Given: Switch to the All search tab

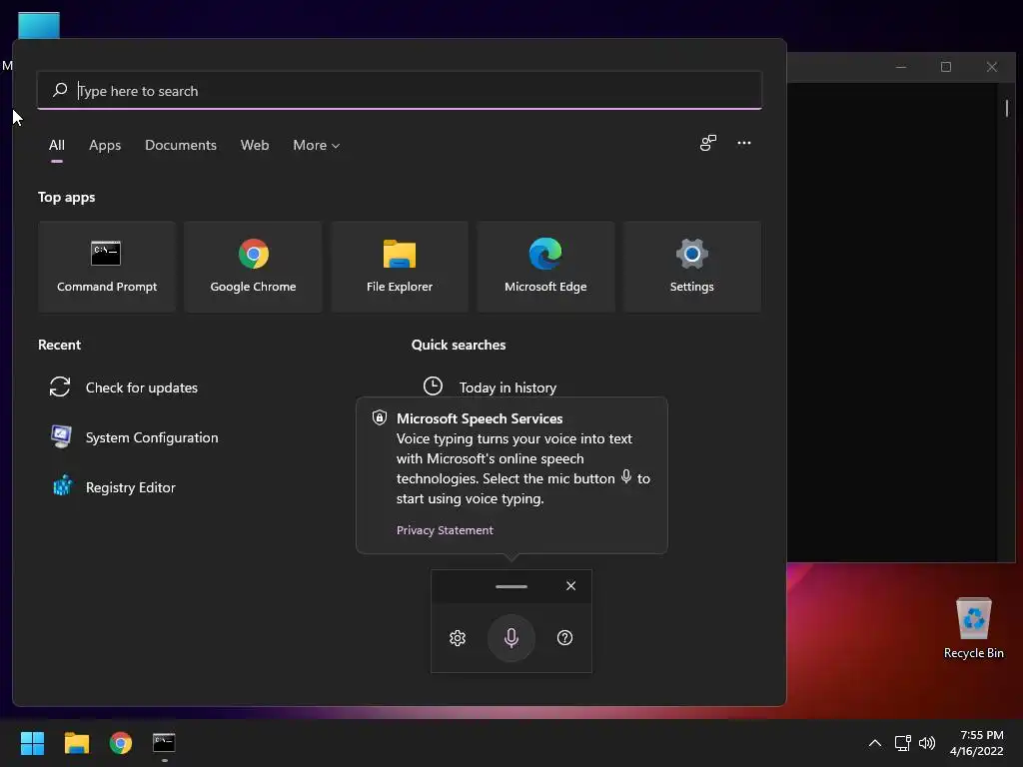Looking at the screenshot, I should [x=57, y=145].
